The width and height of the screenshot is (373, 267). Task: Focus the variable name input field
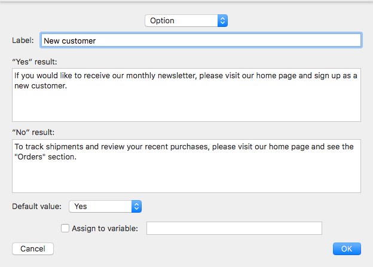point(234,228)
